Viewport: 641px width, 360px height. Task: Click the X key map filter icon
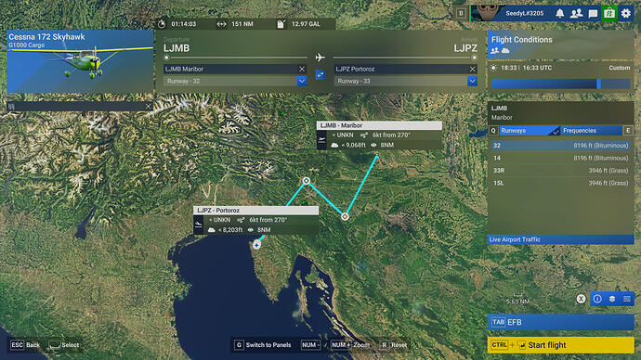pyautogui.click(x=581, y=299)
